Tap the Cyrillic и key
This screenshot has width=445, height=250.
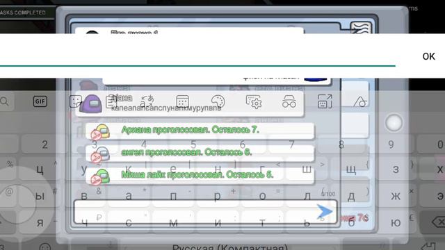(218, 223)
